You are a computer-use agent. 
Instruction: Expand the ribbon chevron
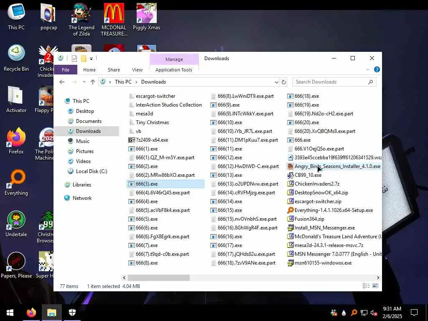[x=368, y=70]
